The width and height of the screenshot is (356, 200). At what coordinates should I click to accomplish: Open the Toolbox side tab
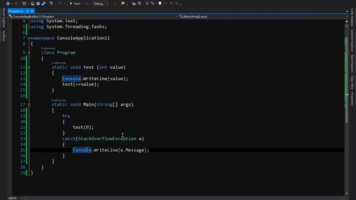(4, 36)
